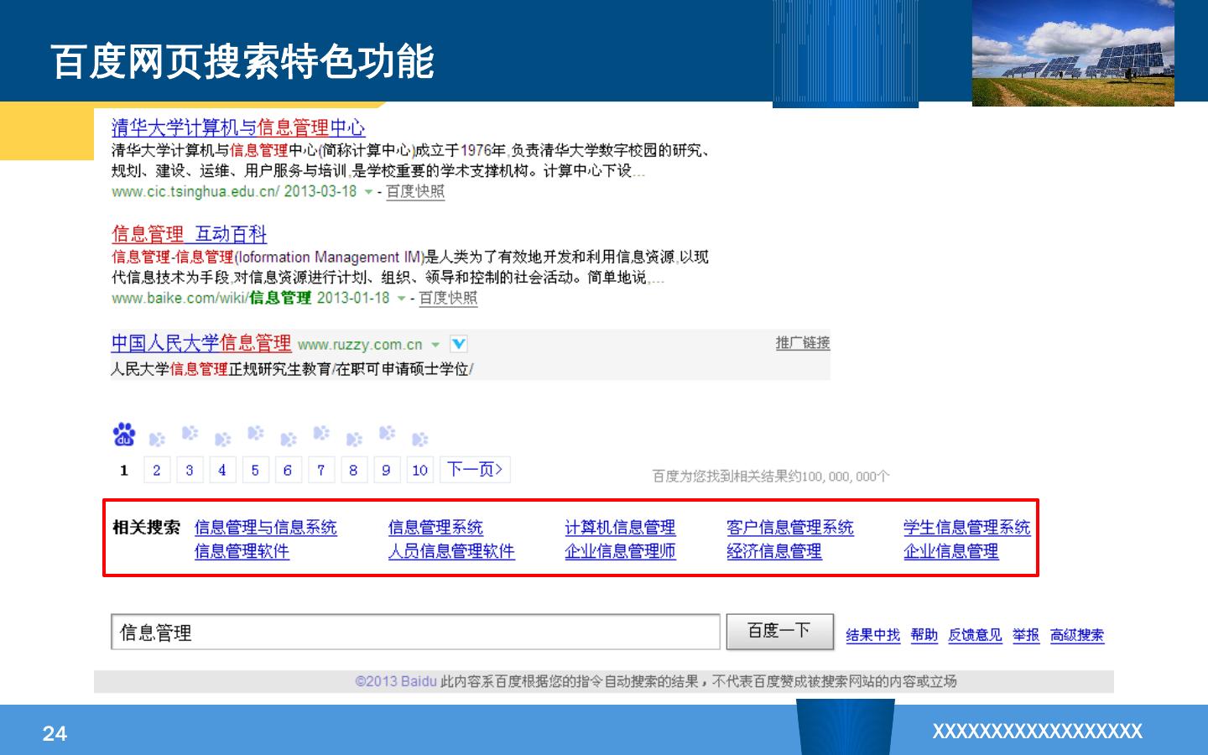Viewport: 1208px width, 755px height.
Task: Click the paw icon above page 9
Action: point(386,433)
